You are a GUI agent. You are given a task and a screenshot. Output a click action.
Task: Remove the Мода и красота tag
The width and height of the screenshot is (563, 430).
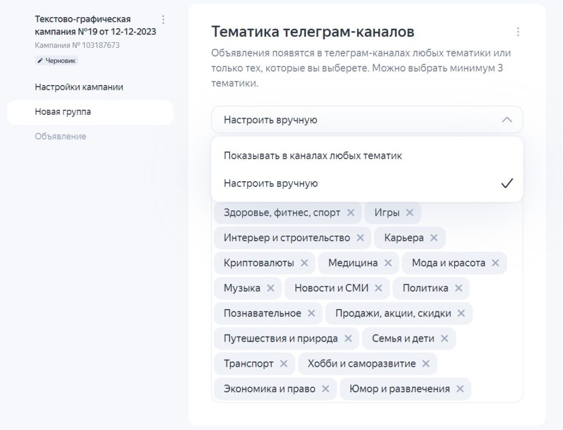tap(495, 263)
